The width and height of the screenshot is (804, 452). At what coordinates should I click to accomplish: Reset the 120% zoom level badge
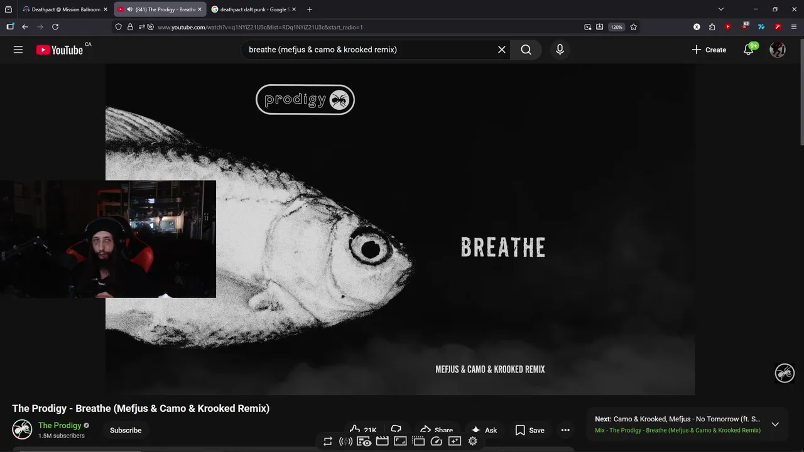(617, 27)
